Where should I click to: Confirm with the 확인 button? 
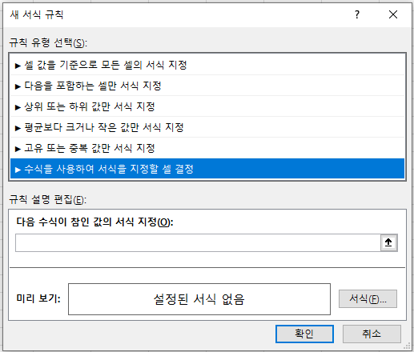pyautogui.click(x=304, y=334)
